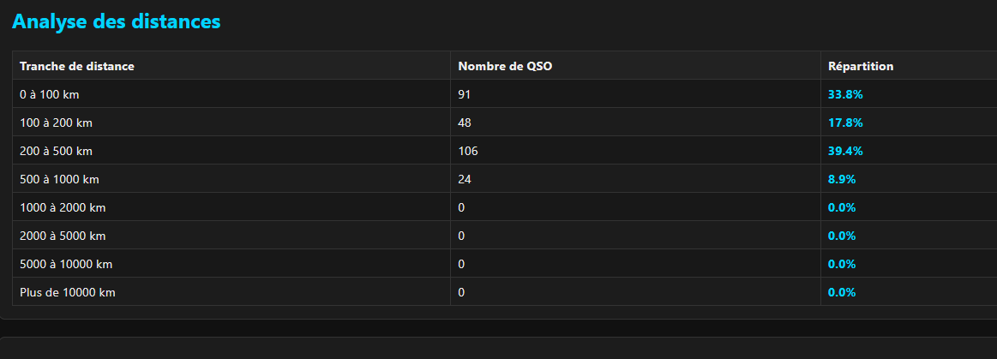The width and height of the screenshot is (997, 359).
Task: Select the 'Tranche de distance' column header
Action: 77,66
